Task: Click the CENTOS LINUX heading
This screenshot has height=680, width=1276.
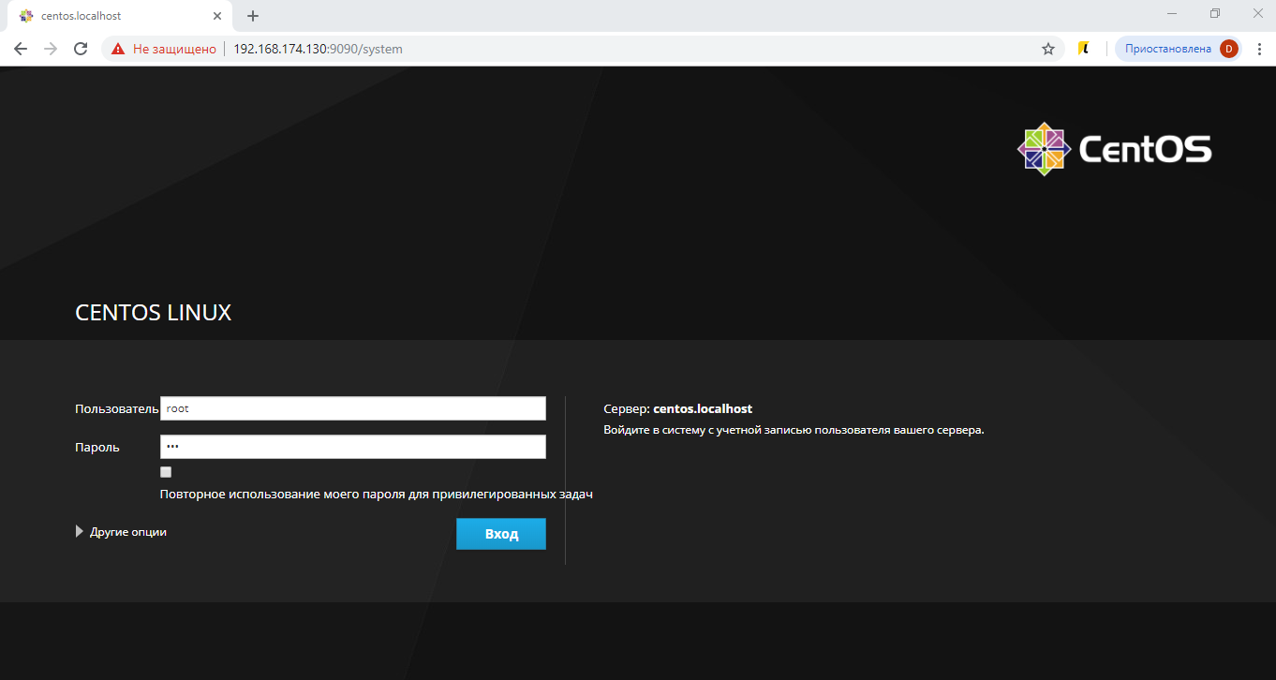Action: pyautogui.click(x=153, y=313)
